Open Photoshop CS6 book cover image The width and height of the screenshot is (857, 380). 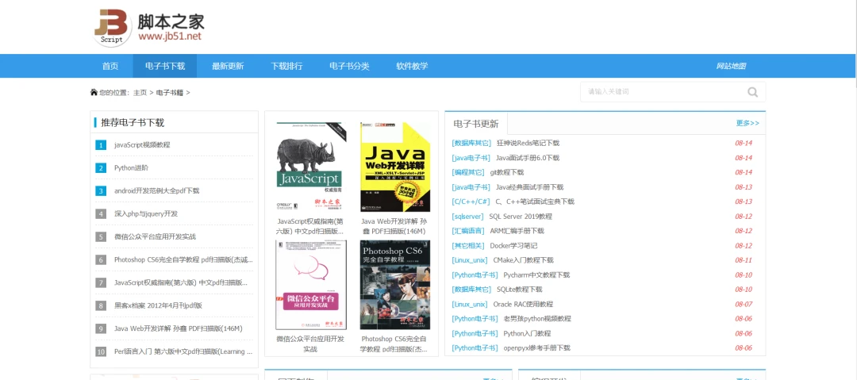(394, 285)
